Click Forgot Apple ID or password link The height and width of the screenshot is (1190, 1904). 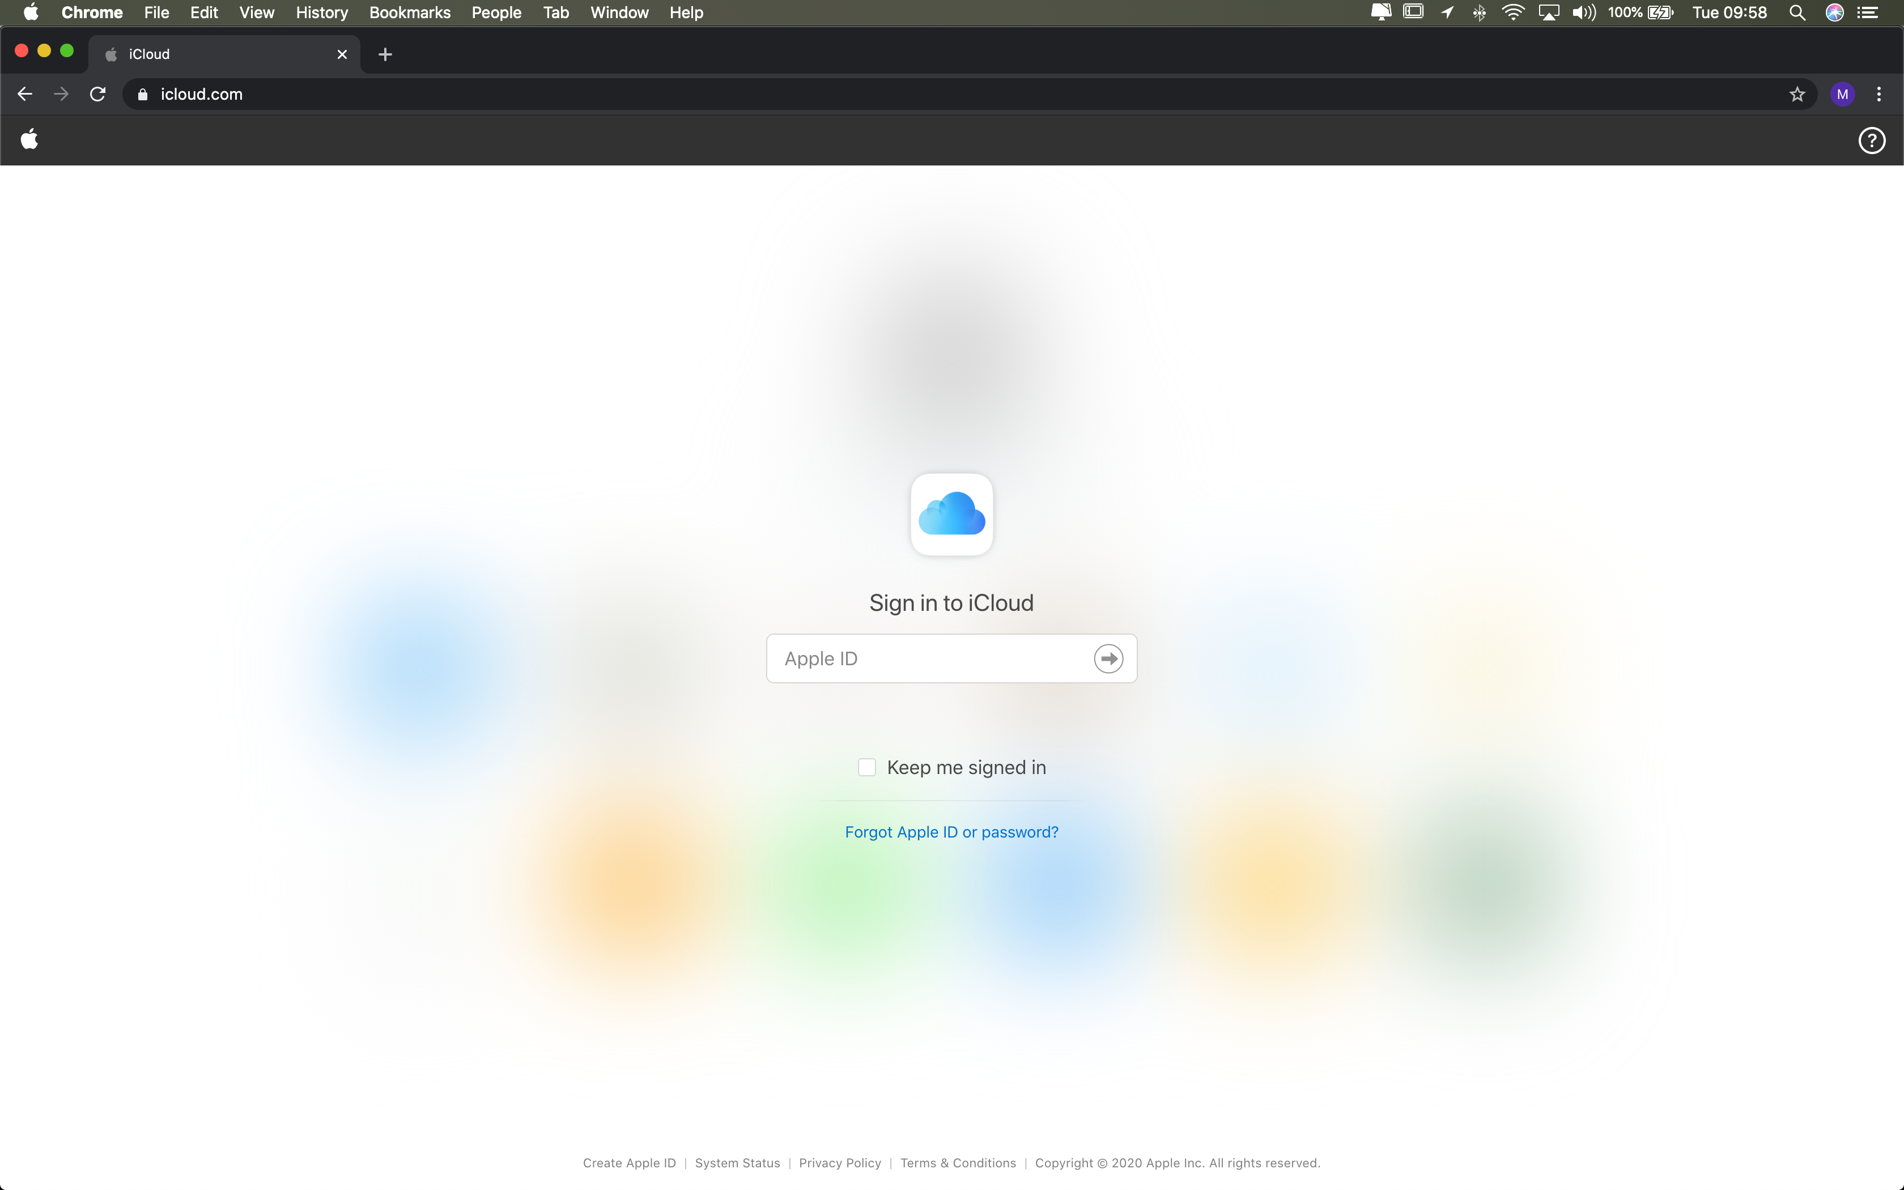coord(951,832)
